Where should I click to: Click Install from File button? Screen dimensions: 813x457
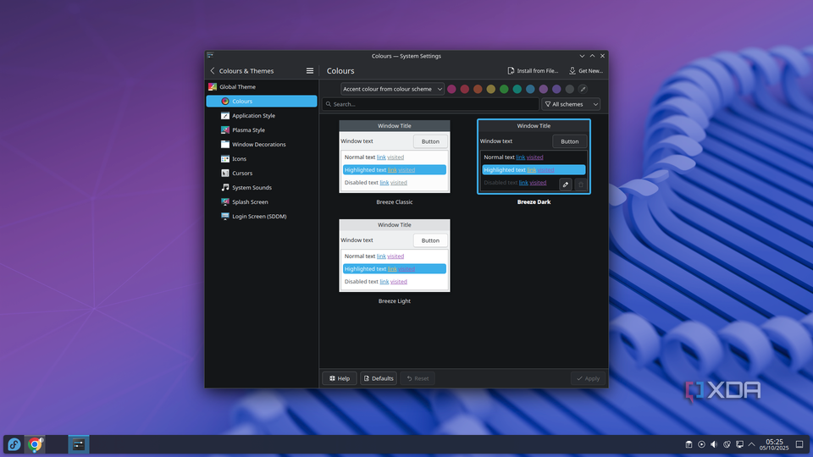tap(533, 71)
